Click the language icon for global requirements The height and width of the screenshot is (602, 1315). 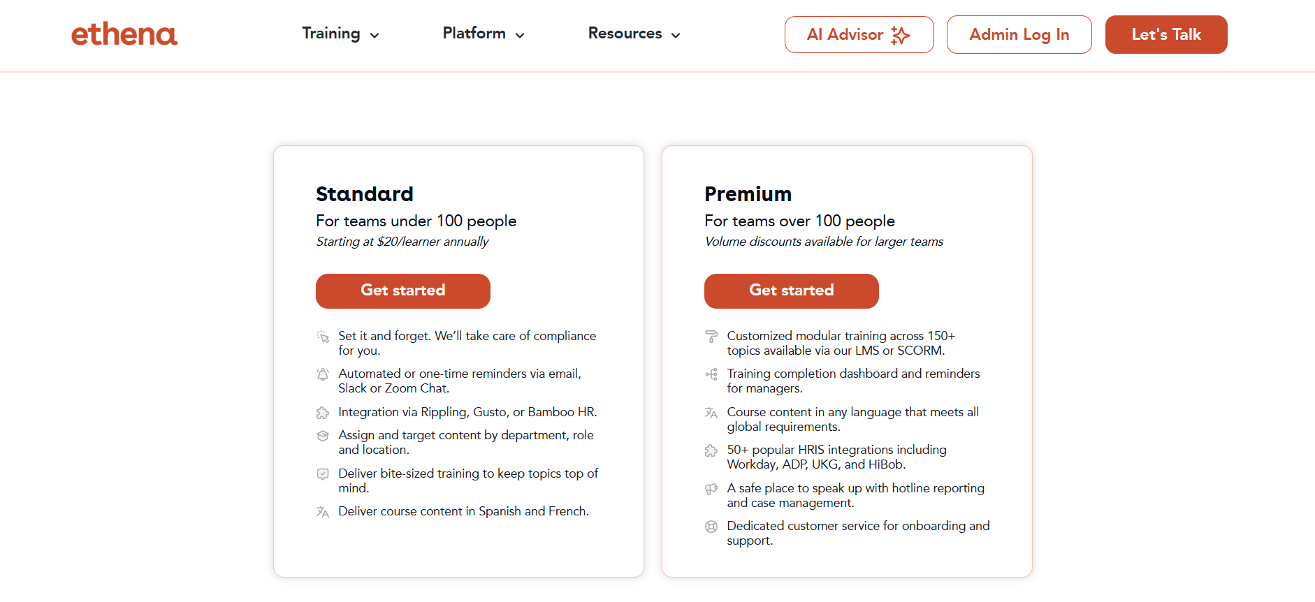[x=711, y=413]
